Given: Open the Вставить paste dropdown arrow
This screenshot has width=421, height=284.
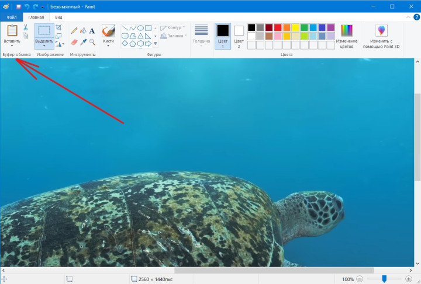Looking at the screenshot, I should 12,46.
